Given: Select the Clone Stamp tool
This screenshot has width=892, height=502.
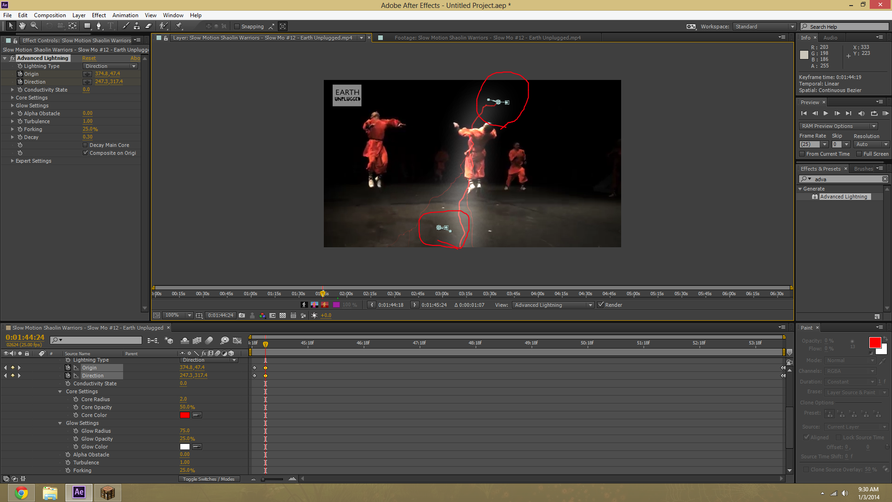Looking at the screenshot, I should (x=137, y=26).
